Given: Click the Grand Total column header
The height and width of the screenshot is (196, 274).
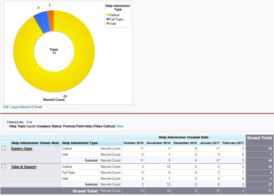Looking at the screenshot, I should click(260, 138).
